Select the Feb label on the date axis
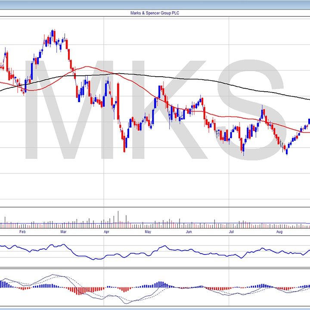The width and height of the screenshot is (310, 310). tap(23, 232)
